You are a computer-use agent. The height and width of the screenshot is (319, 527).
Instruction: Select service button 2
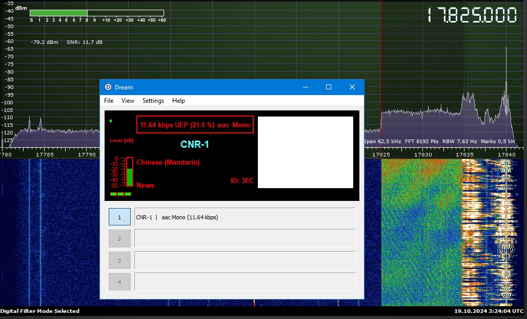[119, 239]
